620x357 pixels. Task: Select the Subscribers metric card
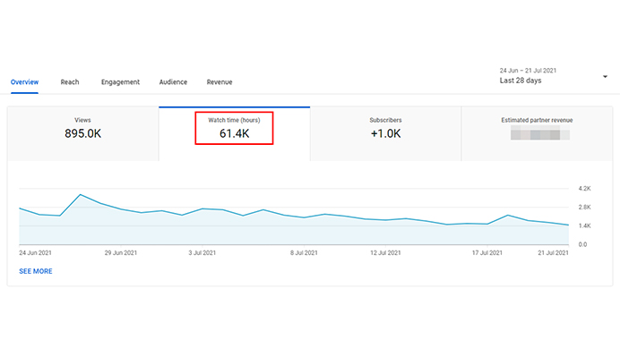pos(385,133)
